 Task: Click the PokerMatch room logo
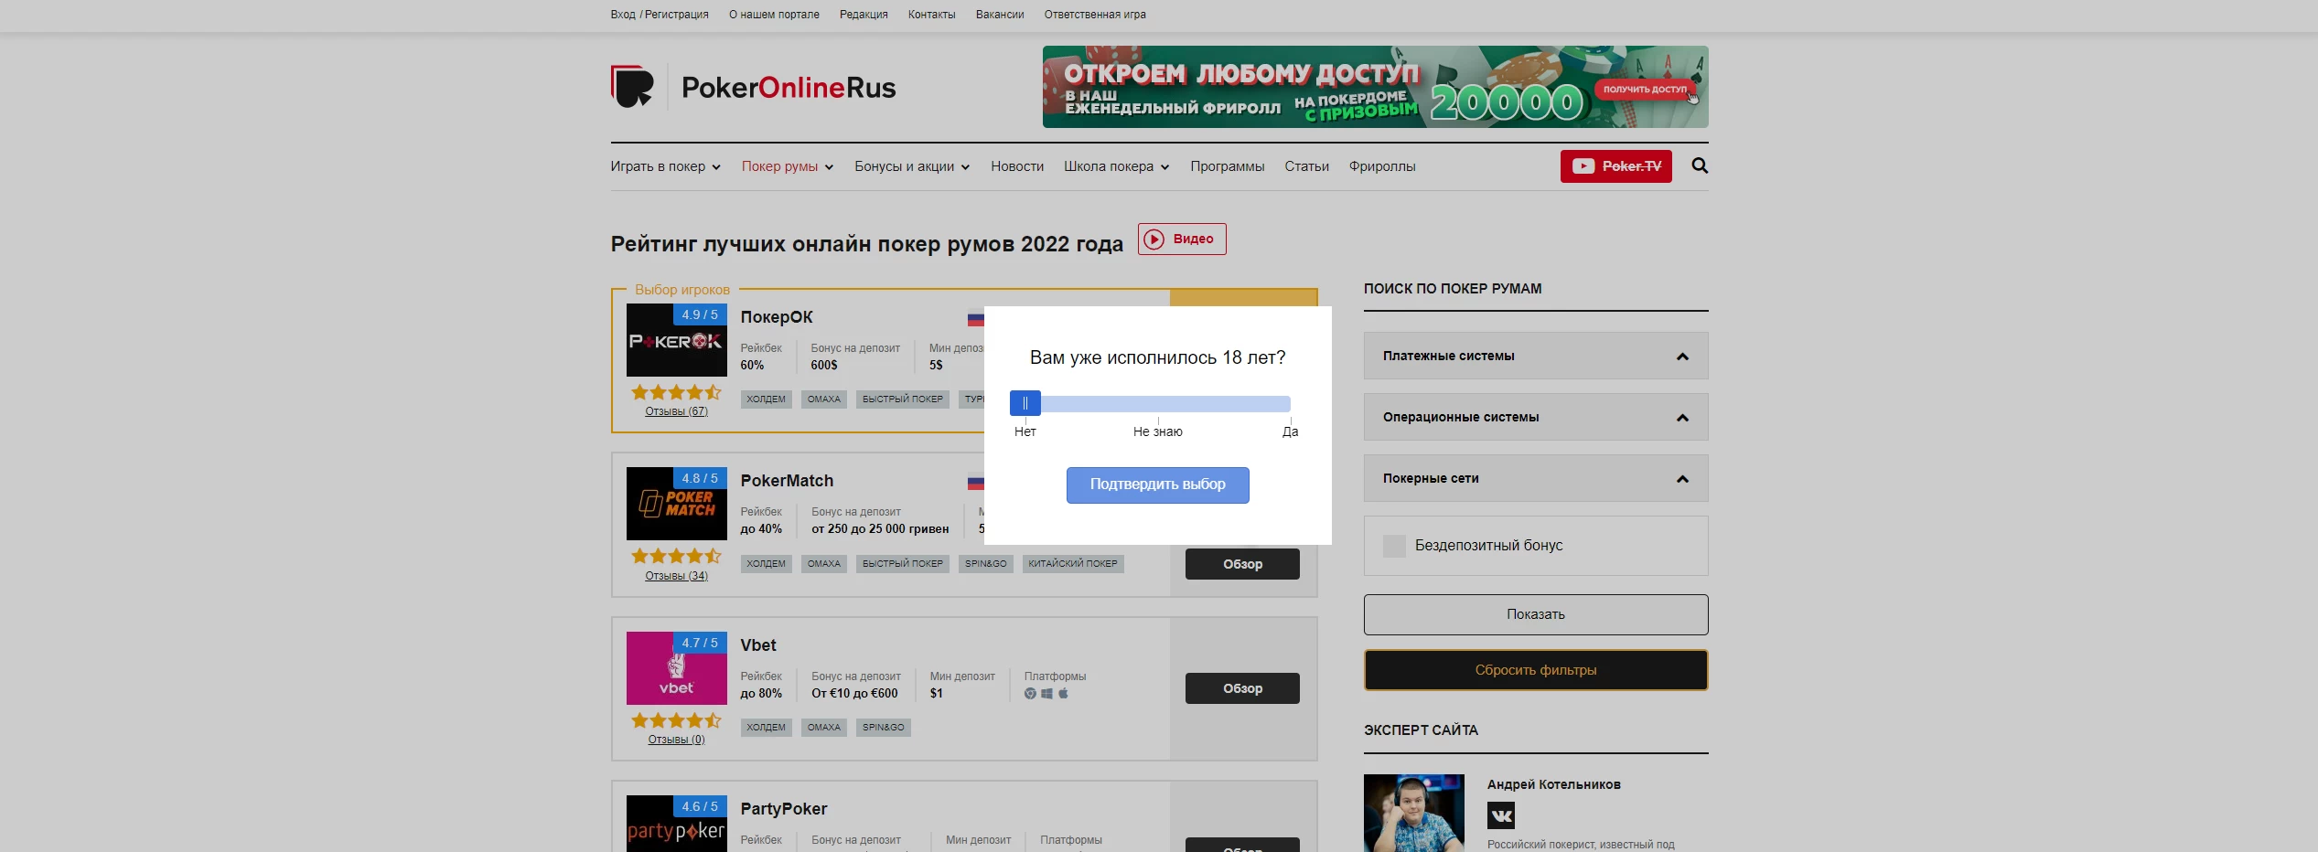click(676, 504)
